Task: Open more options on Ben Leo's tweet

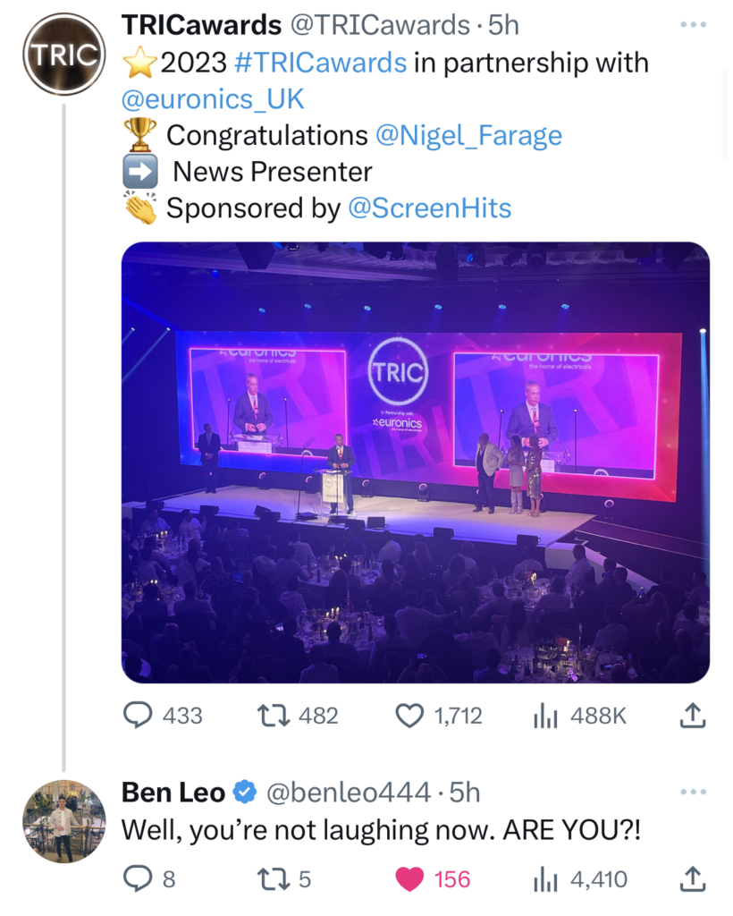Action: [694, 792]
